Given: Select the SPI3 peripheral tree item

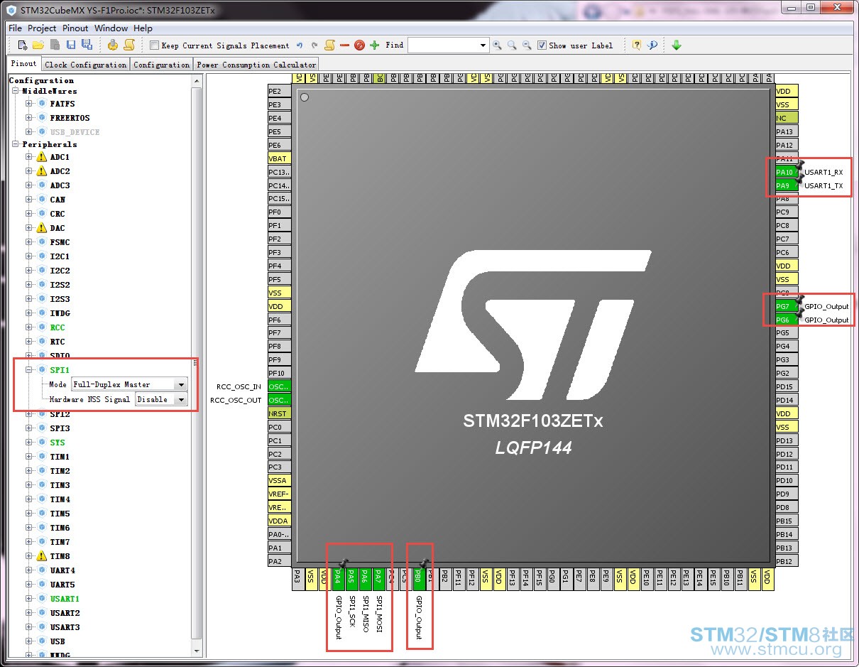Looking at the screenshot, I should point(60,428).
